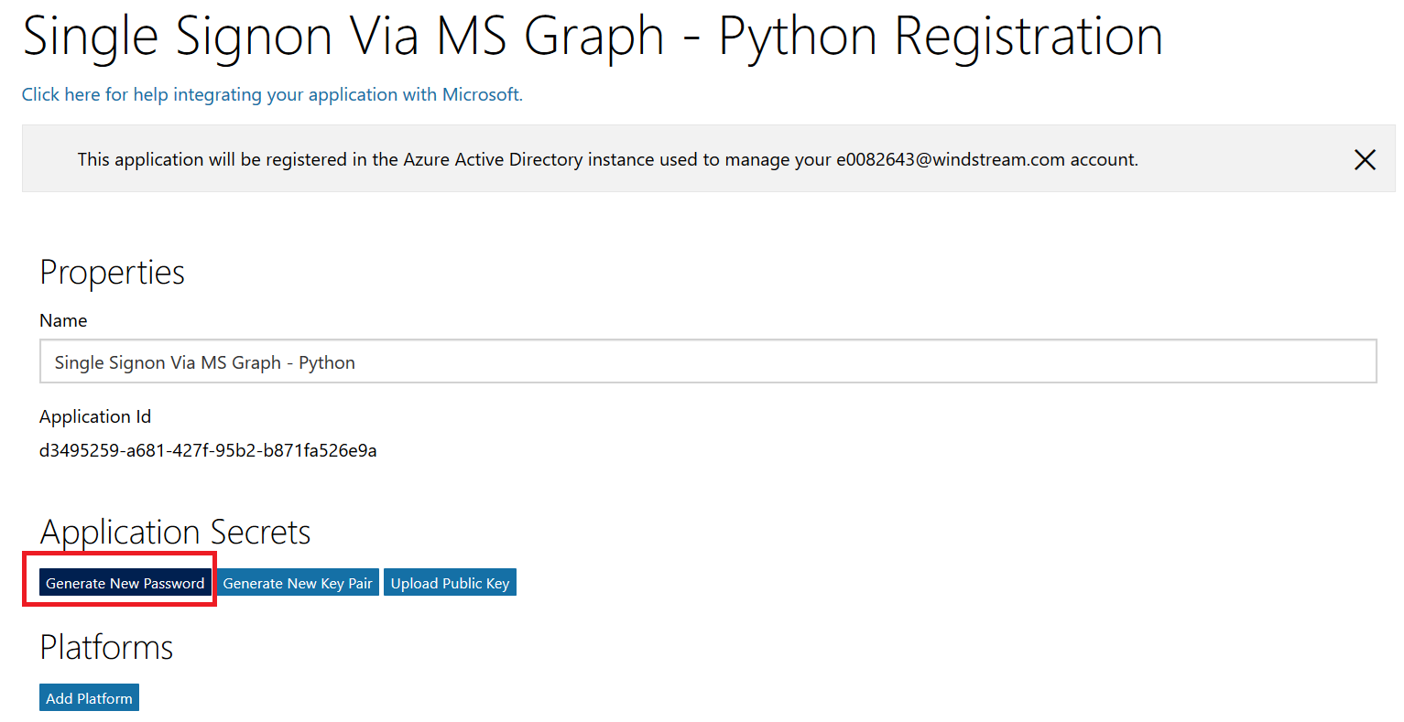This screenshot has width=1404, height=722.
Task: Click Generate New Password button
Action: [125, 583]
